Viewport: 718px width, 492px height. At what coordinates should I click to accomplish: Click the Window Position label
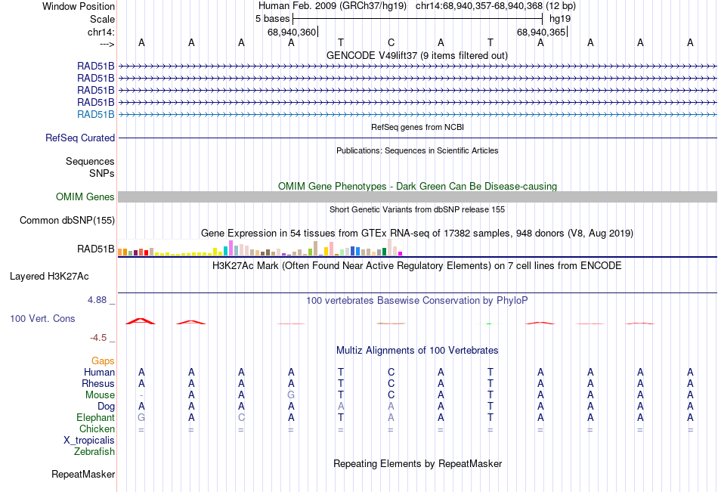[x=79, y=6]
